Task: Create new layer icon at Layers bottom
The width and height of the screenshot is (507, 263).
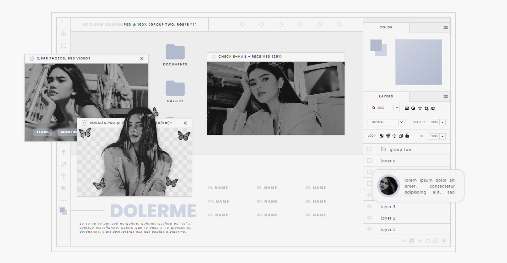Action: [436, 241]
